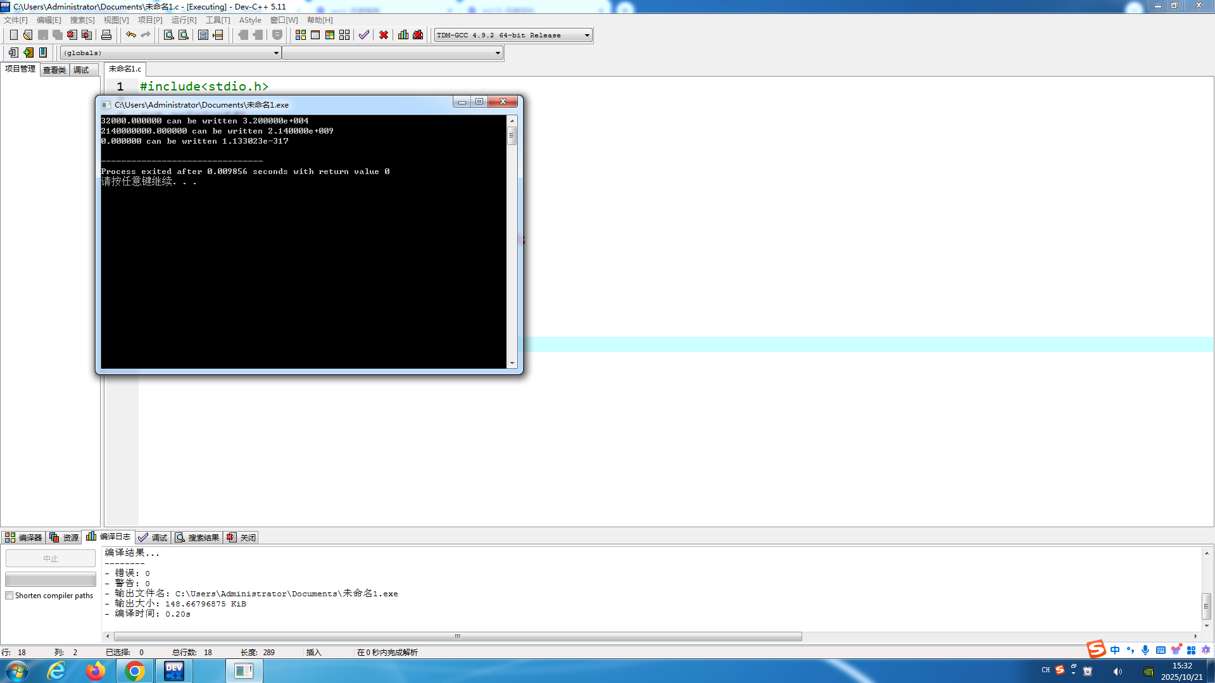Click the Sogou soft keyboard icon
1215x683 pixels.
1161,650
